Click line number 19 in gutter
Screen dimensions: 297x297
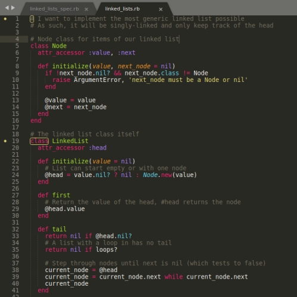pyautogui.click(x=15, y=141)
